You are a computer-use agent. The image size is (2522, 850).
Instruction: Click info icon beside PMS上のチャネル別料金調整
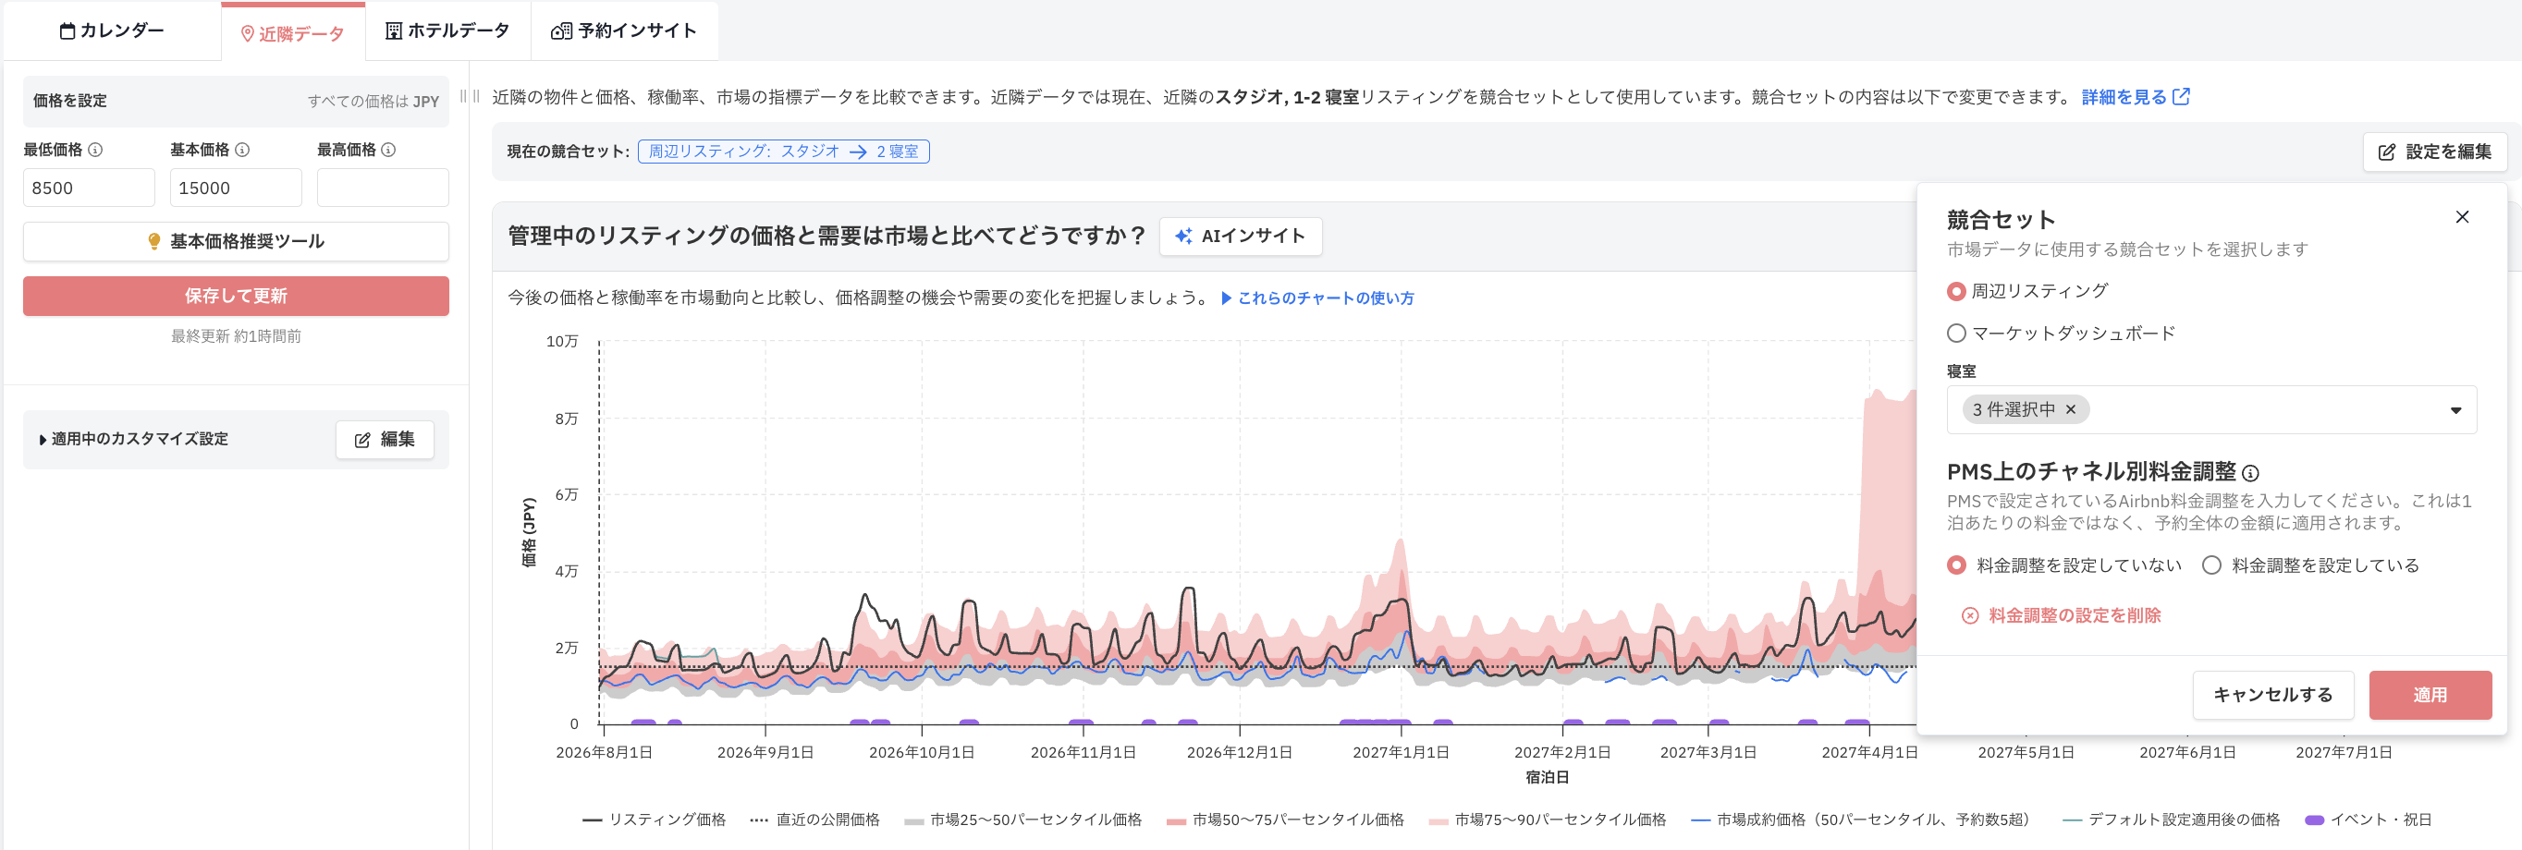tap(2251, 473)
